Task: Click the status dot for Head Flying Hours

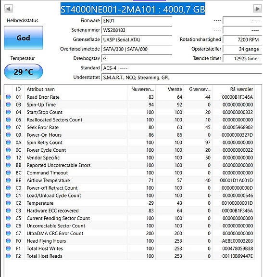Action: [8, 241]
